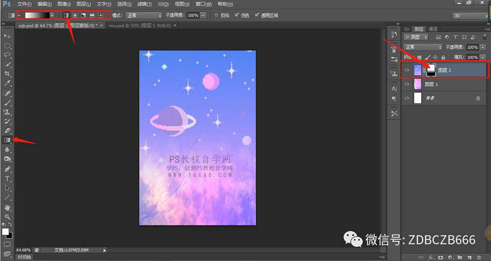Open layer 不透明度 slider dropdown
Image resolution: width=491 pixels, height=261 pixels.
coord(483,47)
